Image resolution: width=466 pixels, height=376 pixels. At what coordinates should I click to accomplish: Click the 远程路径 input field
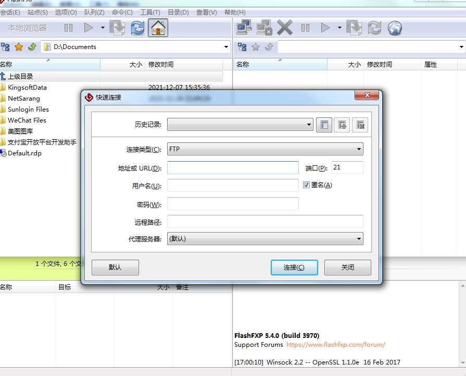tap(265, 222)
